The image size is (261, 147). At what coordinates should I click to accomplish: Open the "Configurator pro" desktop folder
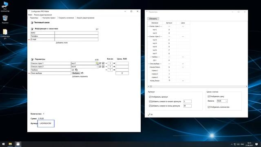pos(5,34)
